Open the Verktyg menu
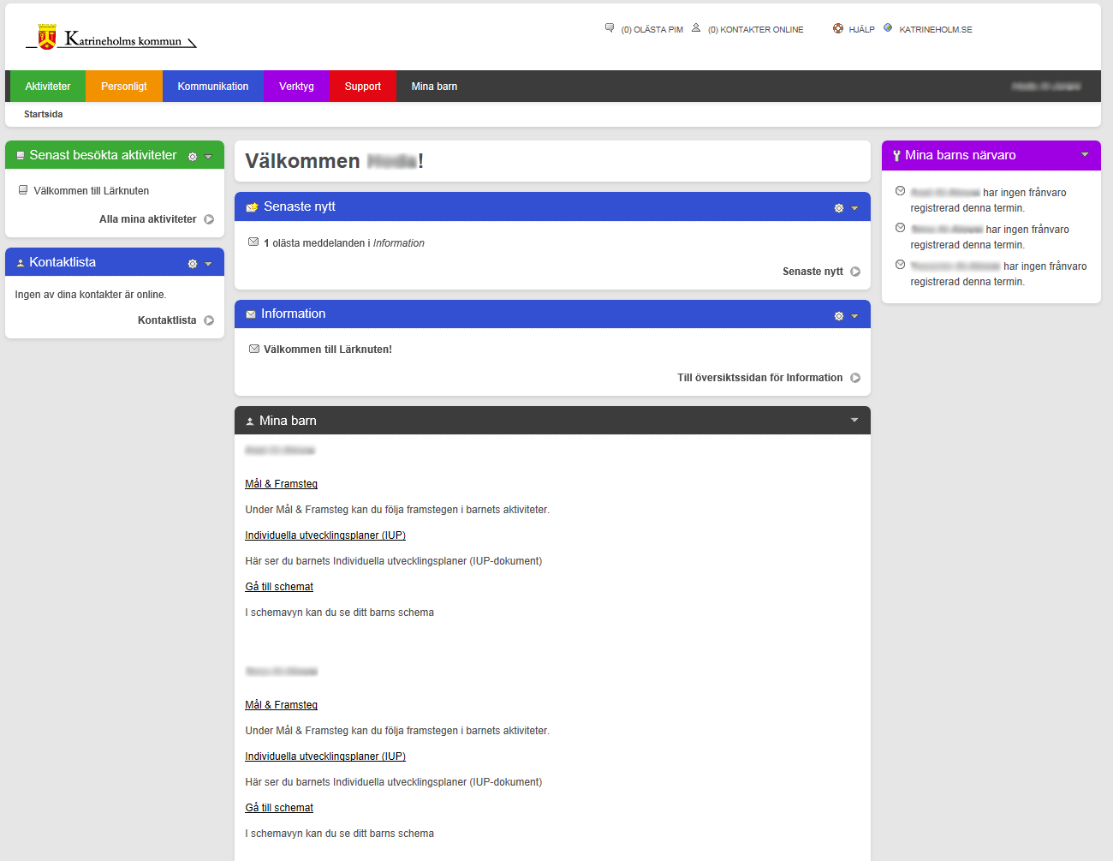Screen dimensions: 1113x861 296,87
